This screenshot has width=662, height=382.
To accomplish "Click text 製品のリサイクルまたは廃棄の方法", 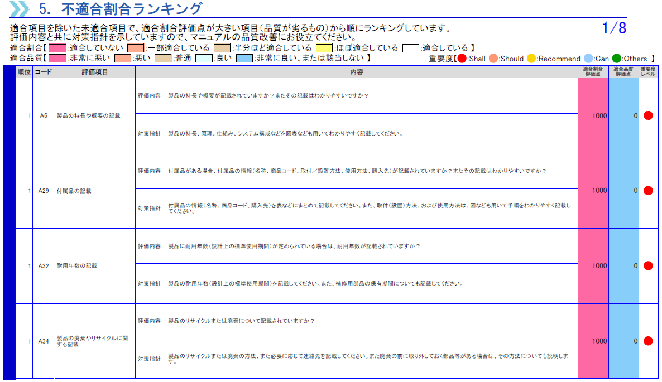I will (x=212, y=356).
